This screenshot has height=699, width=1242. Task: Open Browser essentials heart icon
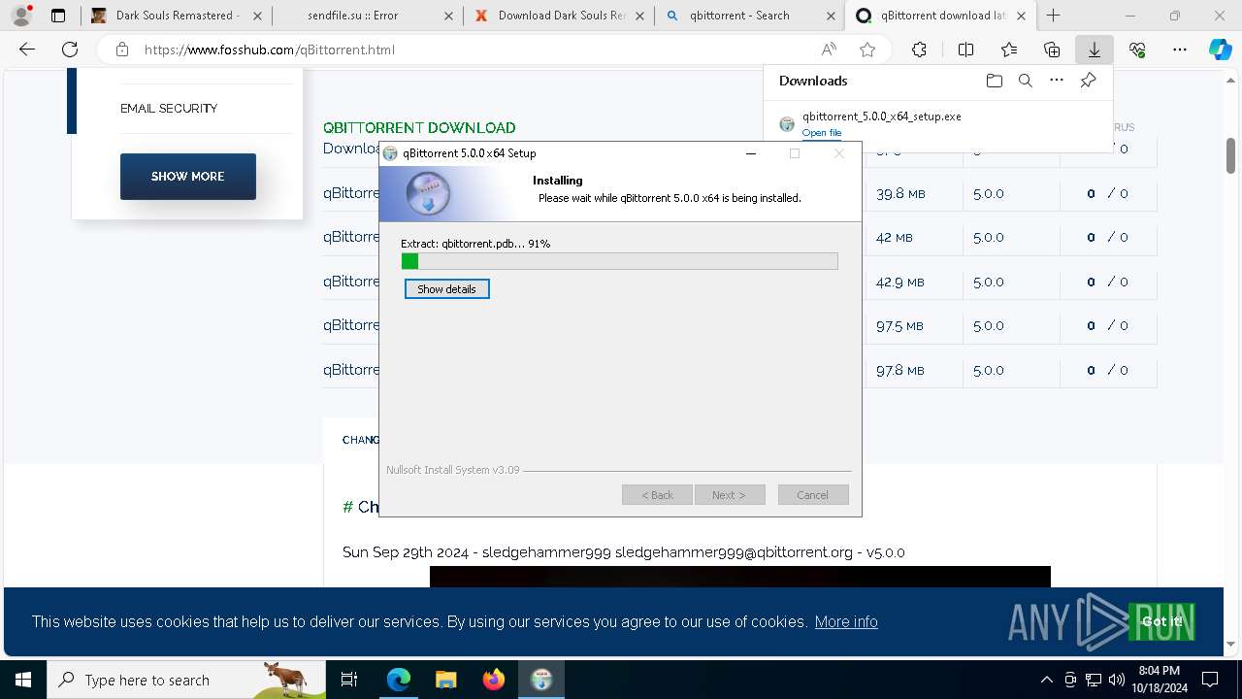coord(1137,50)
